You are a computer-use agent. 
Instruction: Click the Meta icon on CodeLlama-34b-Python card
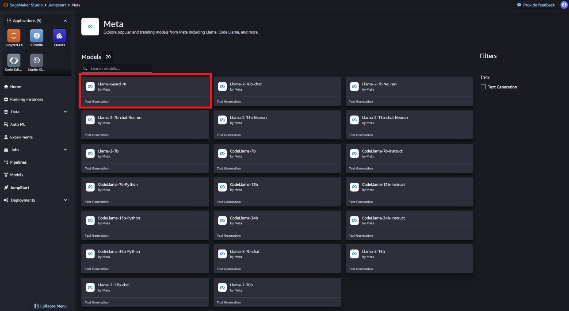90,254
